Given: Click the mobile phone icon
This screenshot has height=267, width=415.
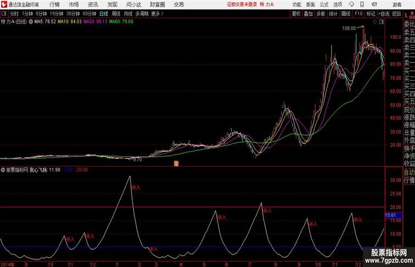Looking at the screenshot, I should coord(362,4).
